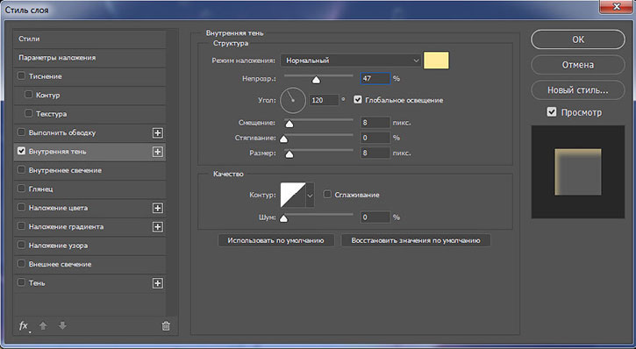Enable Выполнить обводку checkbox
636x349 pixels.
pos(22,132)
